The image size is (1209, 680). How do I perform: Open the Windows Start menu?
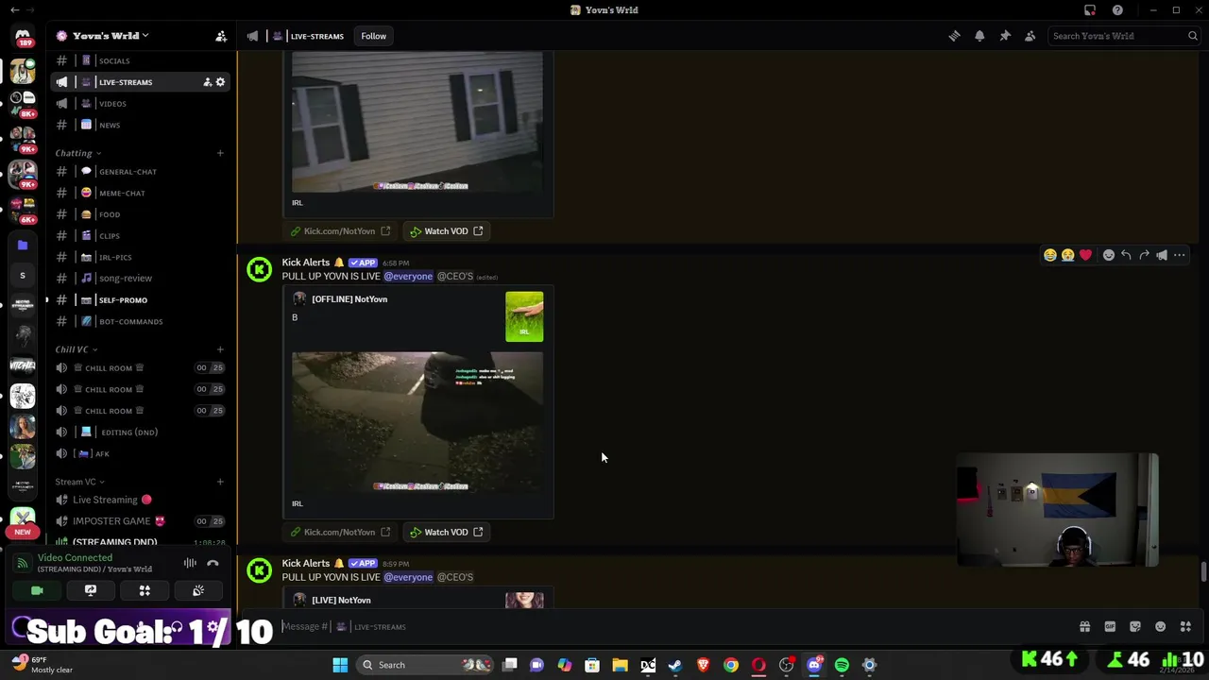pos(340,665)
